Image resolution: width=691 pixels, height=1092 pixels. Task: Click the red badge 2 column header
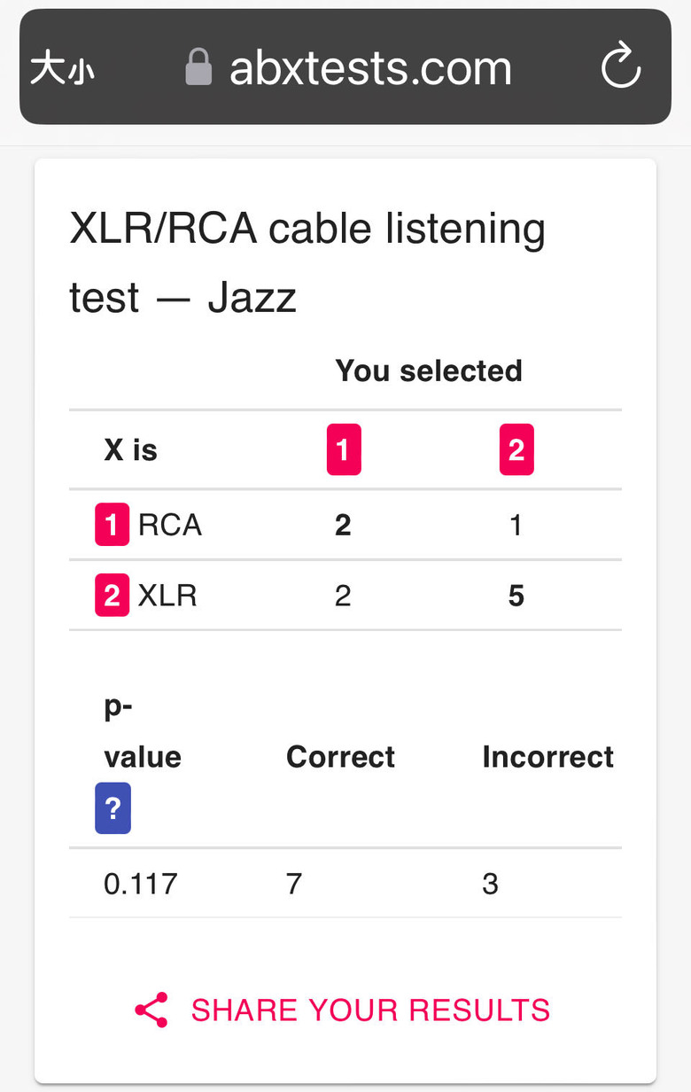click(516, 449)
